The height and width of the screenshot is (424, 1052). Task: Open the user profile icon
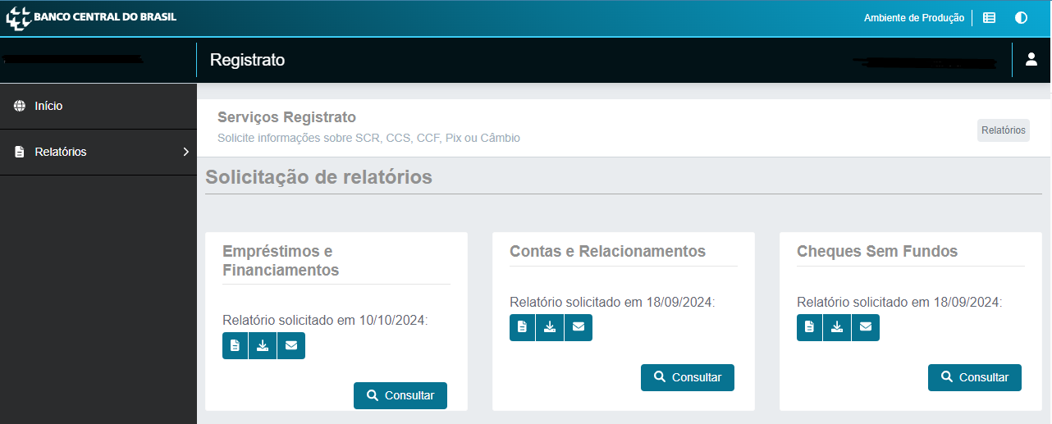coord(1031,59)
